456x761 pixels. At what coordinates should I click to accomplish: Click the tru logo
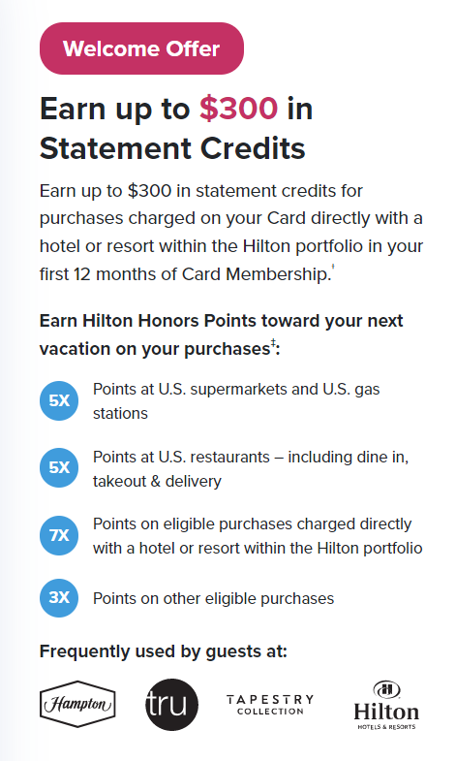tap(172, 705)
